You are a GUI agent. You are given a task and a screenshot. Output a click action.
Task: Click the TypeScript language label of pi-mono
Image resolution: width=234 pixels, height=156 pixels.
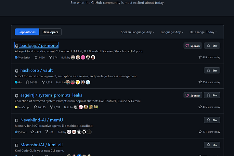(22, 58)
